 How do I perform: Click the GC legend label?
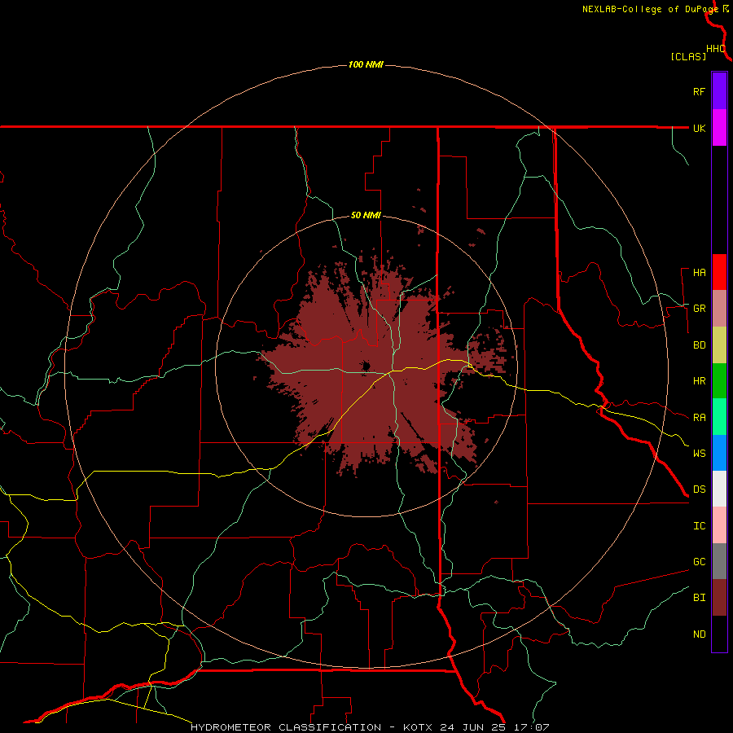point(699,562)
